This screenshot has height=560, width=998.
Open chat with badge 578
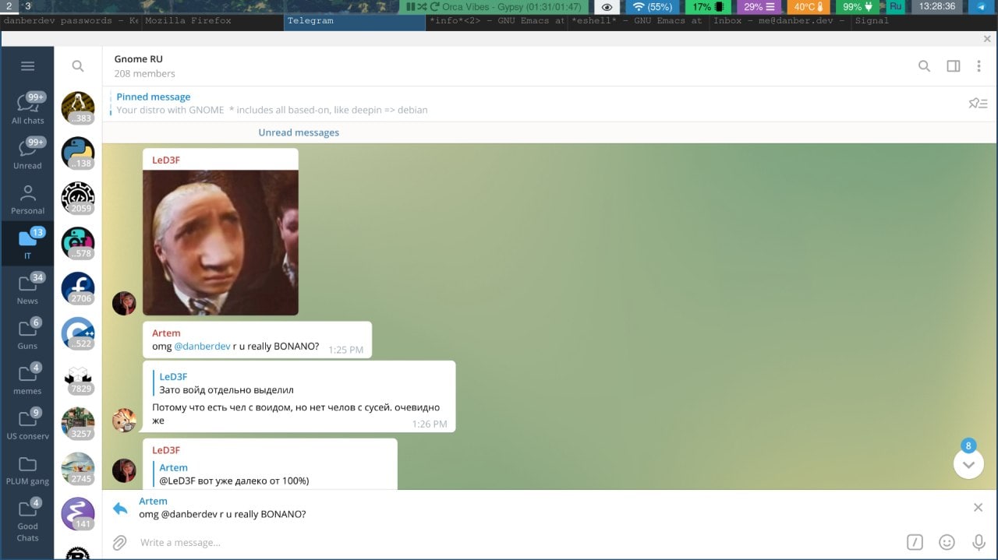coord(78,244)
